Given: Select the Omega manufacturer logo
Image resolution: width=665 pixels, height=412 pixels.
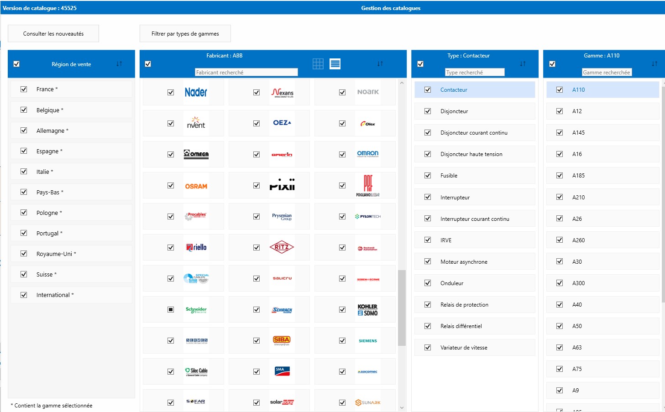Looking at the screenshot, I should (x=196, y=154).
